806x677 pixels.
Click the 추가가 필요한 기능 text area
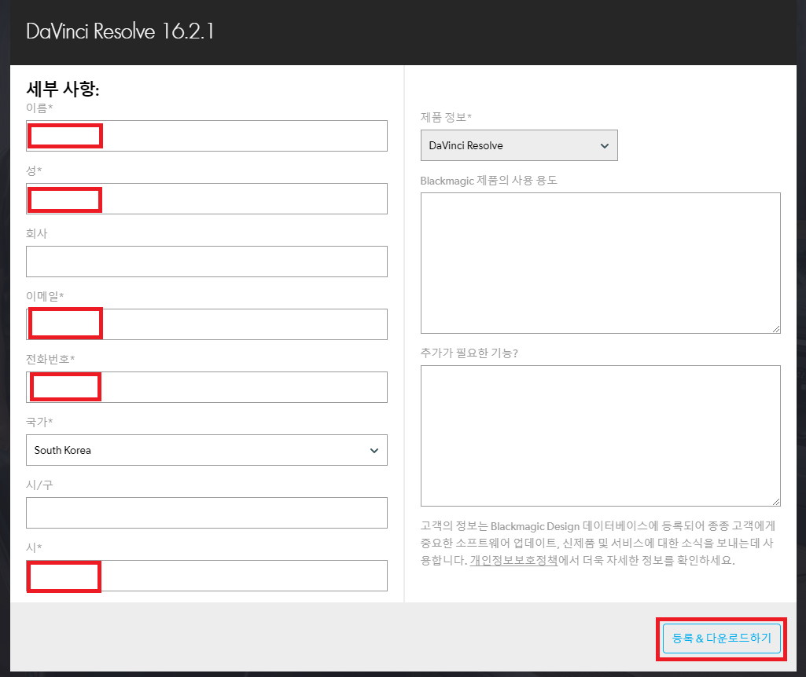pyautogui.click(x=601, y=436)
